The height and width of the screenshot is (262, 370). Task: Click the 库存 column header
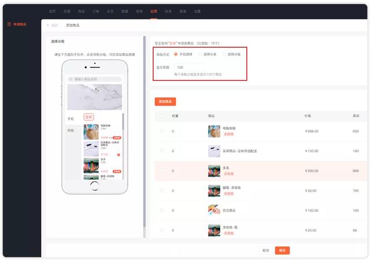pos(356,115)
